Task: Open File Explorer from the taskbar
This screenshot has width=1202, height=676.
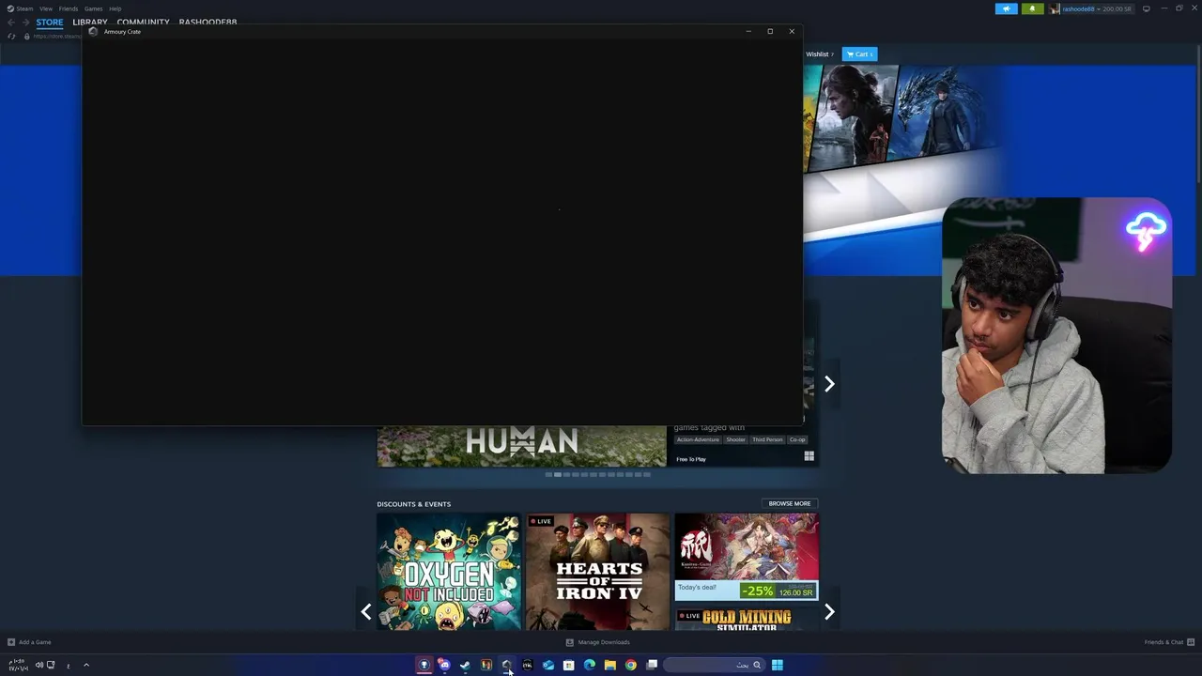Action: click(610, 665)
